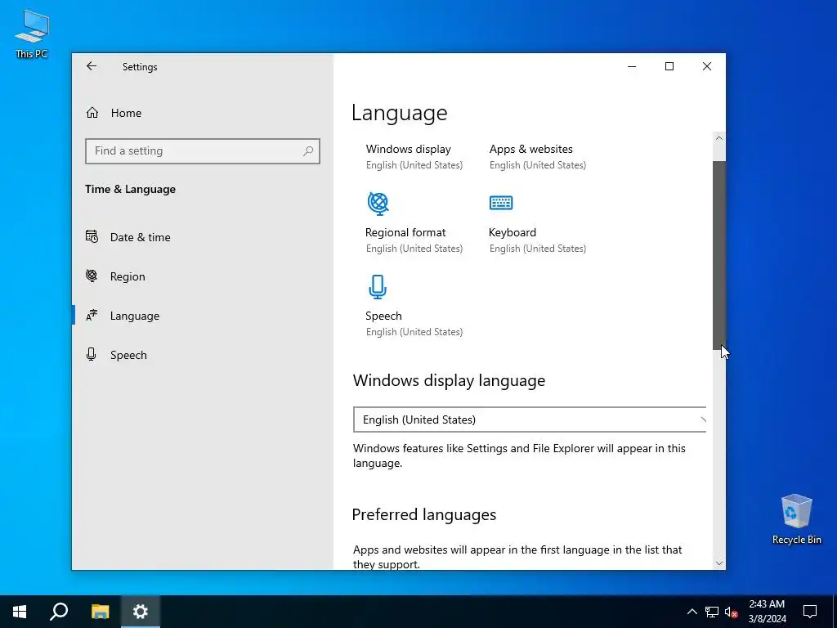Select the This PC desktop icon

pos(32,34)
